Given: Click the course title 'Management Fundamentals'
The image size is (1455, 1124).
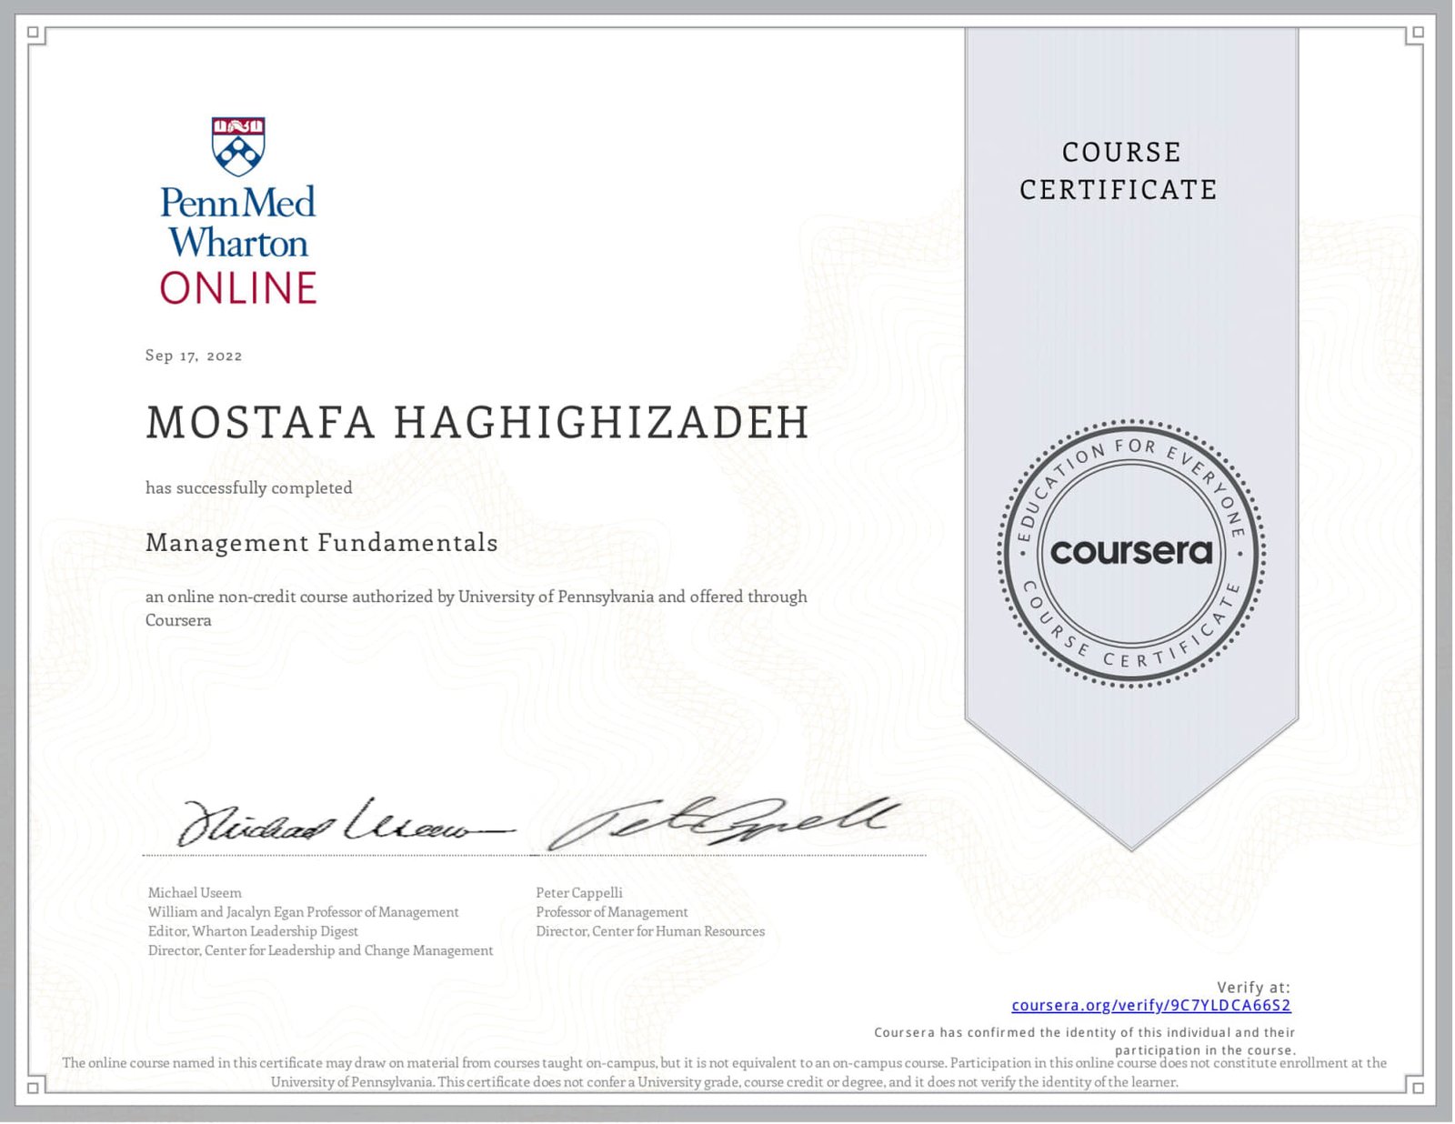Looking at the screenshot, I should click(x=322, y=543).
